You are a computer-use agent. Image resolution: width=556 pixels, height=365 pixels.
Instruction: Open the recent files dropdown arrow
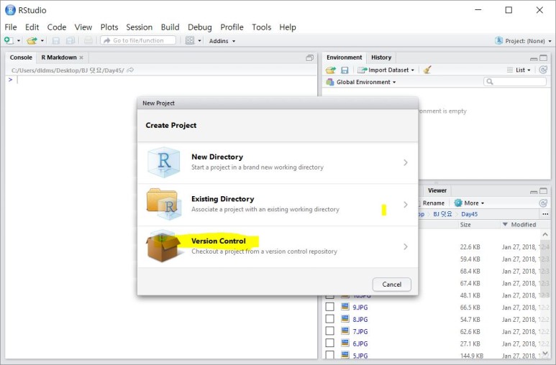[42, 41]
